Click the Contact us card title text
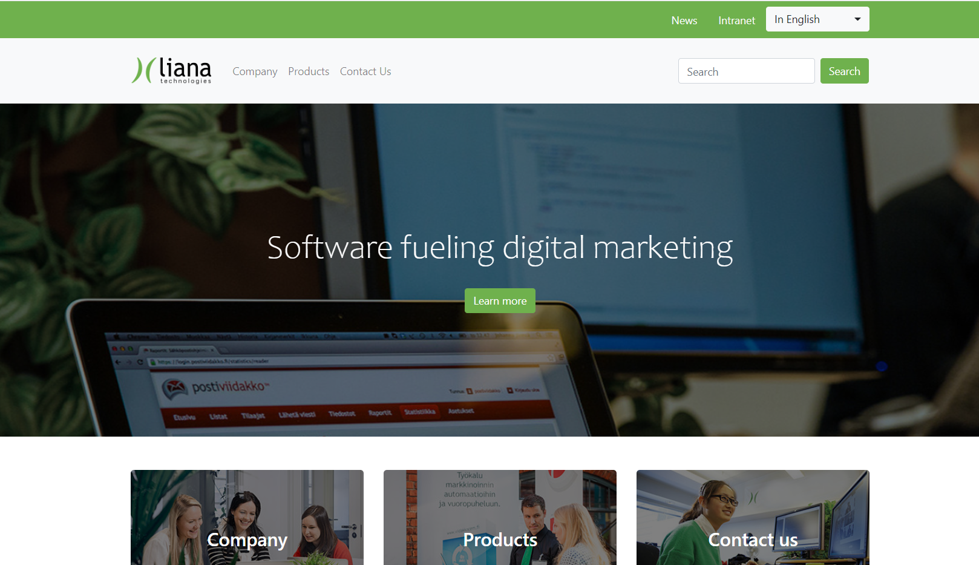The height and width of the screenshot is (565, 979). [753, 540]
